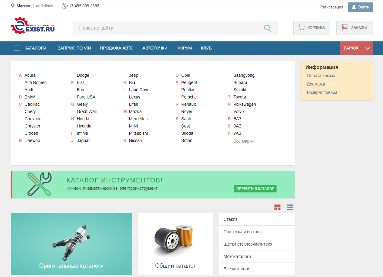Click the Перейти в каталог button
383x277 pixels.
(255, 188)
